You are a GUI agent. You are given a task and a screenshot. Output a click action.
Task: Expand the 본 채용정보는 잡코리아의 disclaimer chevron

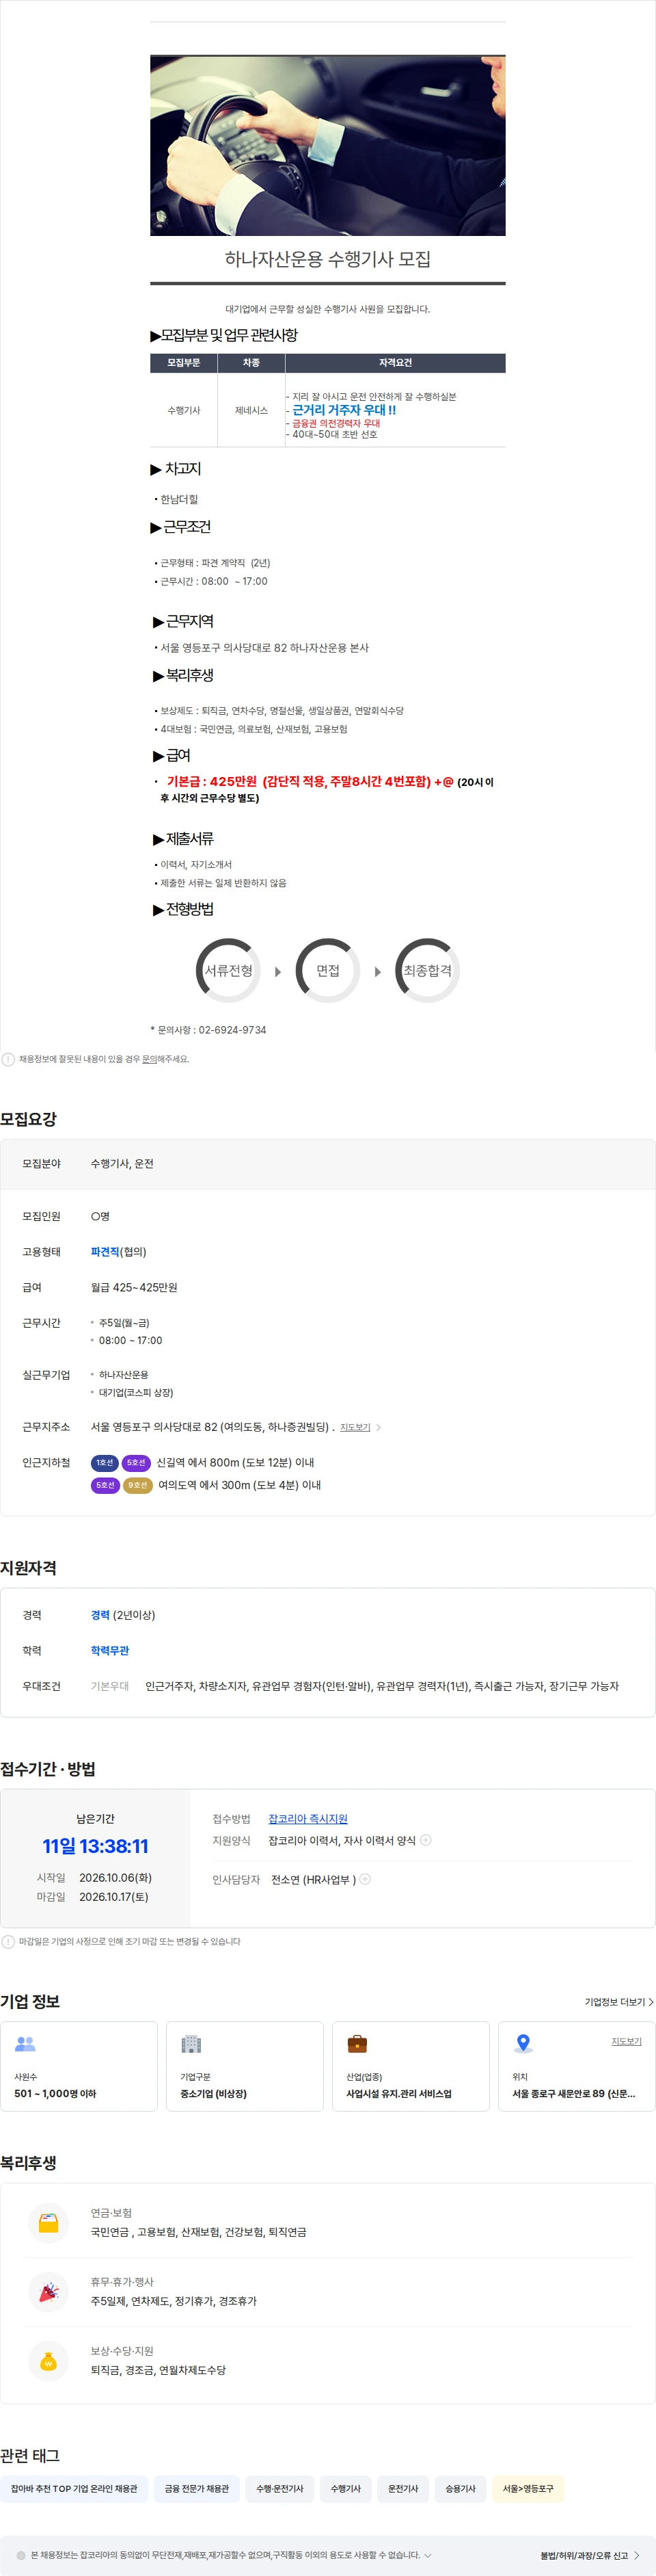coord(428,2555)
